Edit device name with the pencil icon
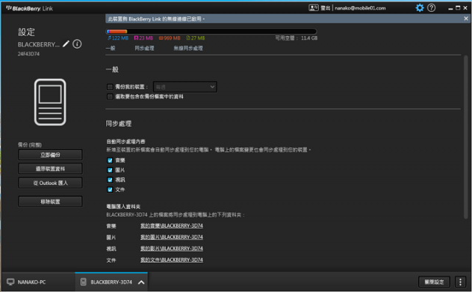Screen dimensions: 472x292 point(66,44)
